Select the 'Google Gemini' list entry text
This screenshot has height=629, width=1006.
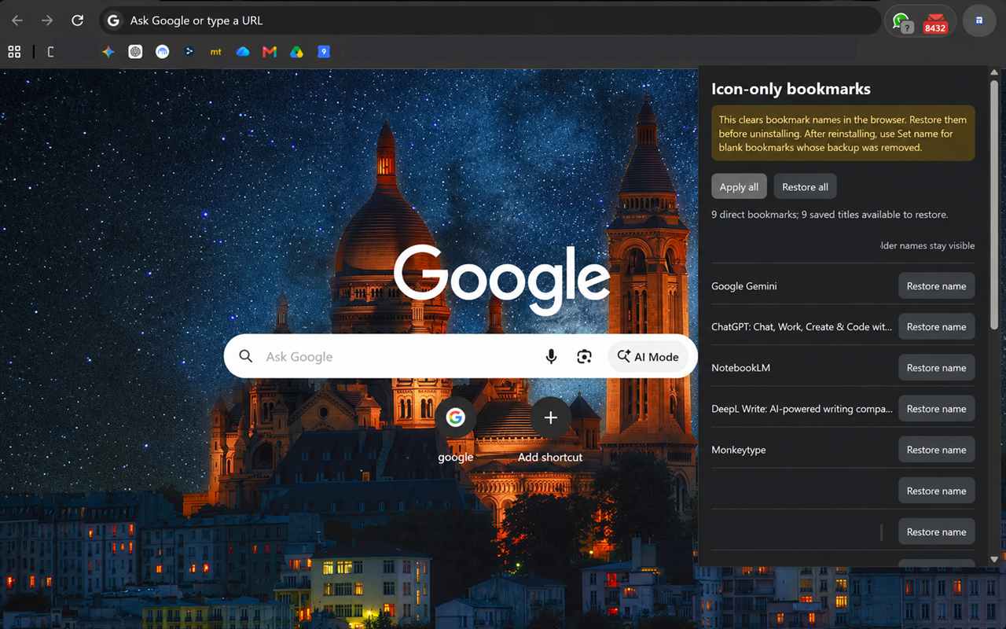(x=743, y=286)
